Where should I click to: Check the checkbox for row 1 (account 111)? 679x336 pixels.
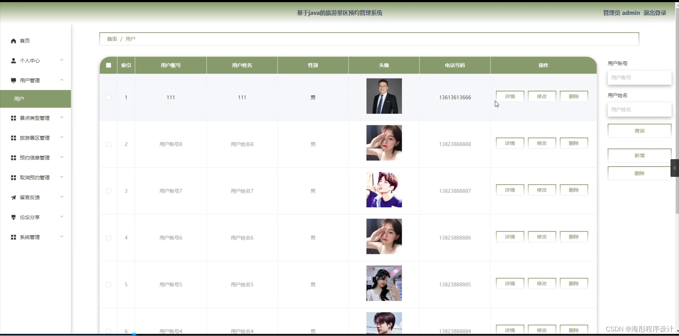pyautogui.click(x=109, y=97)
